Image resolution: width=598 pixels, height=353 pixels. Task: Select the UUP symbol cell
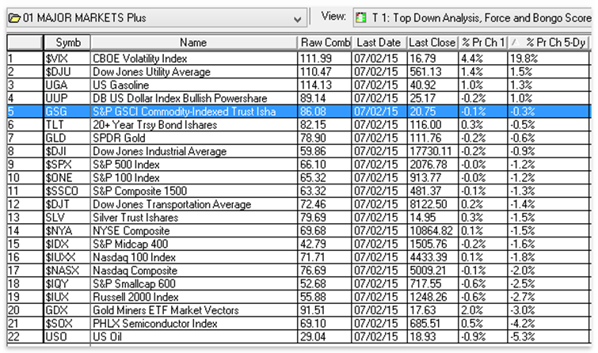(x=67, y=98)
